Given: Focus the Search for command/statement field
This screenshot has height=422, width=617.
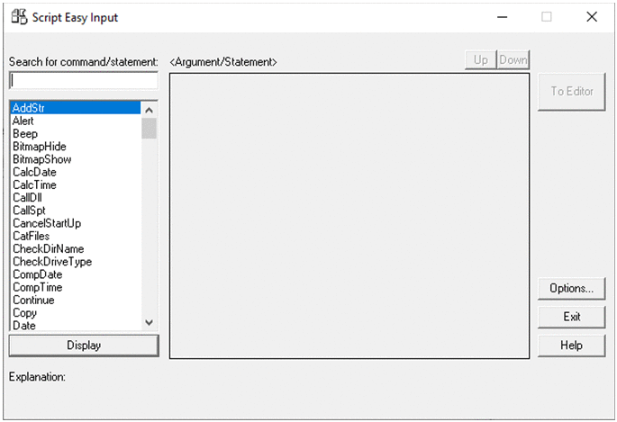Looking at the screenshot, I should [x=84, y=81].
